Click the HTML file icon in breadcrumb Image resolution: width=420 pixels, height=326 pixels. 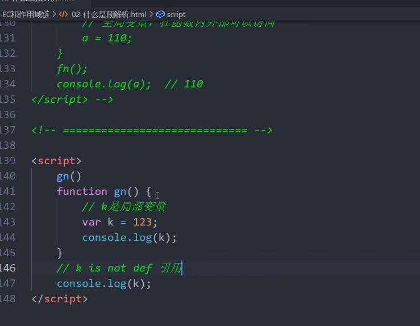click(x=64, y=14)
